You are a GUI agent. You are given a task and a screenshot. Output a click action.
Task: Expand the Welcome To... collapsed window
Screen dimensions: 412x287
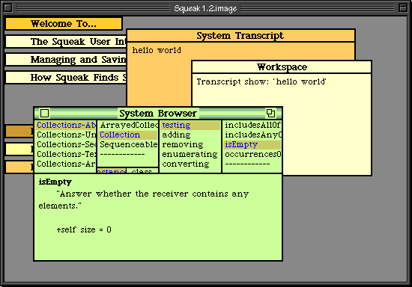click(64, 24)
